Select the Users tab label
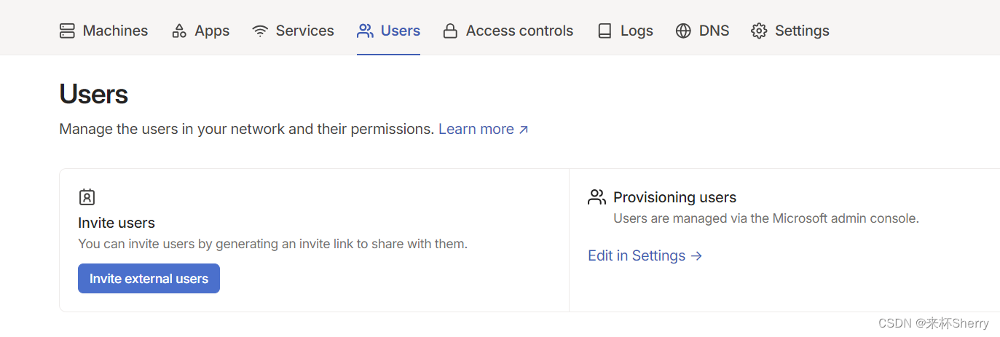Image resolution: width=1000 pixels, height=337 pixels. [401, 31]
